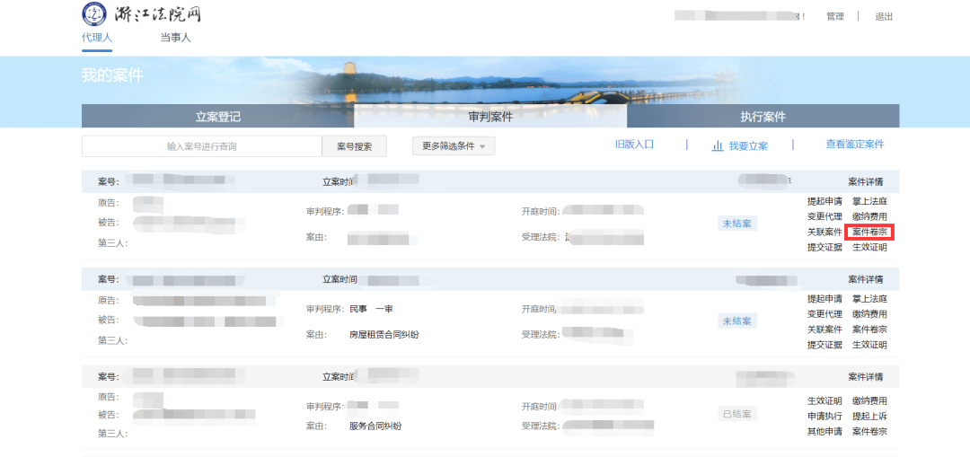Screen dimensions: 970x457
Task: Open the 执行案件 tab
Action: point(763,116)
